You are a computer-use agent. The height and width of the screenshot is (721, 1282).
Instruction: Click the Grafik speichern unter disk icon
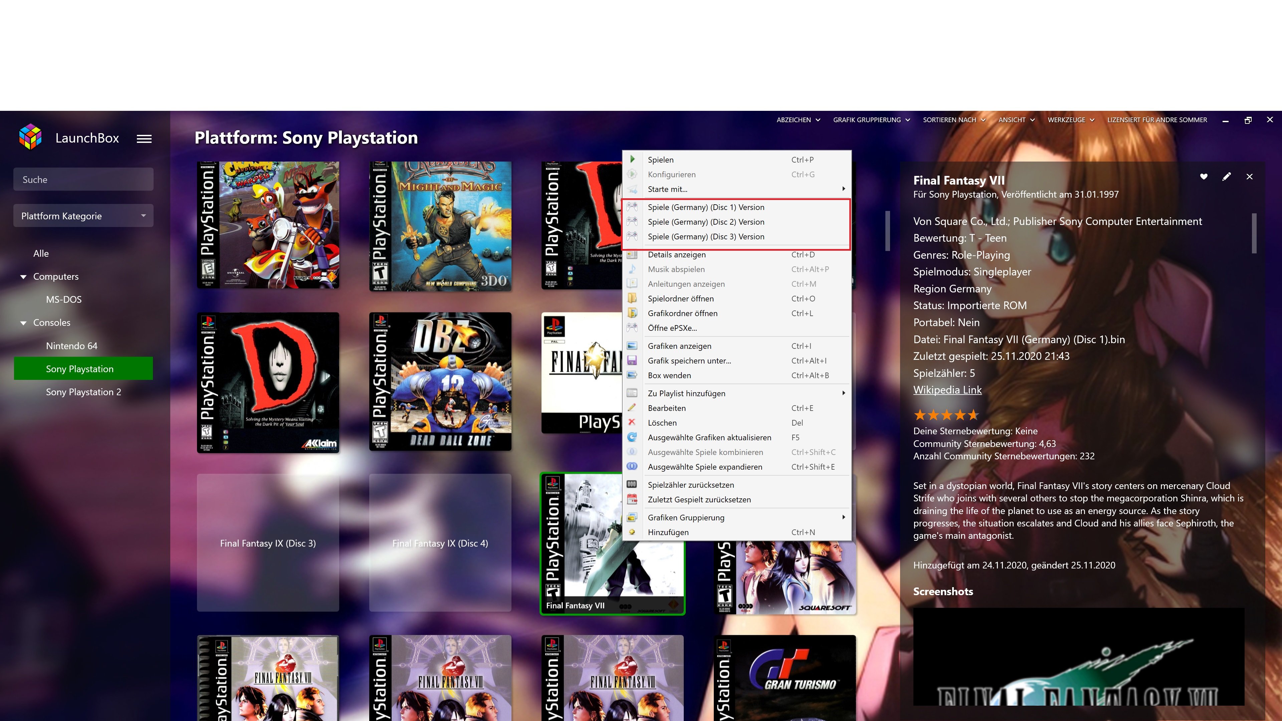(632, 360)
